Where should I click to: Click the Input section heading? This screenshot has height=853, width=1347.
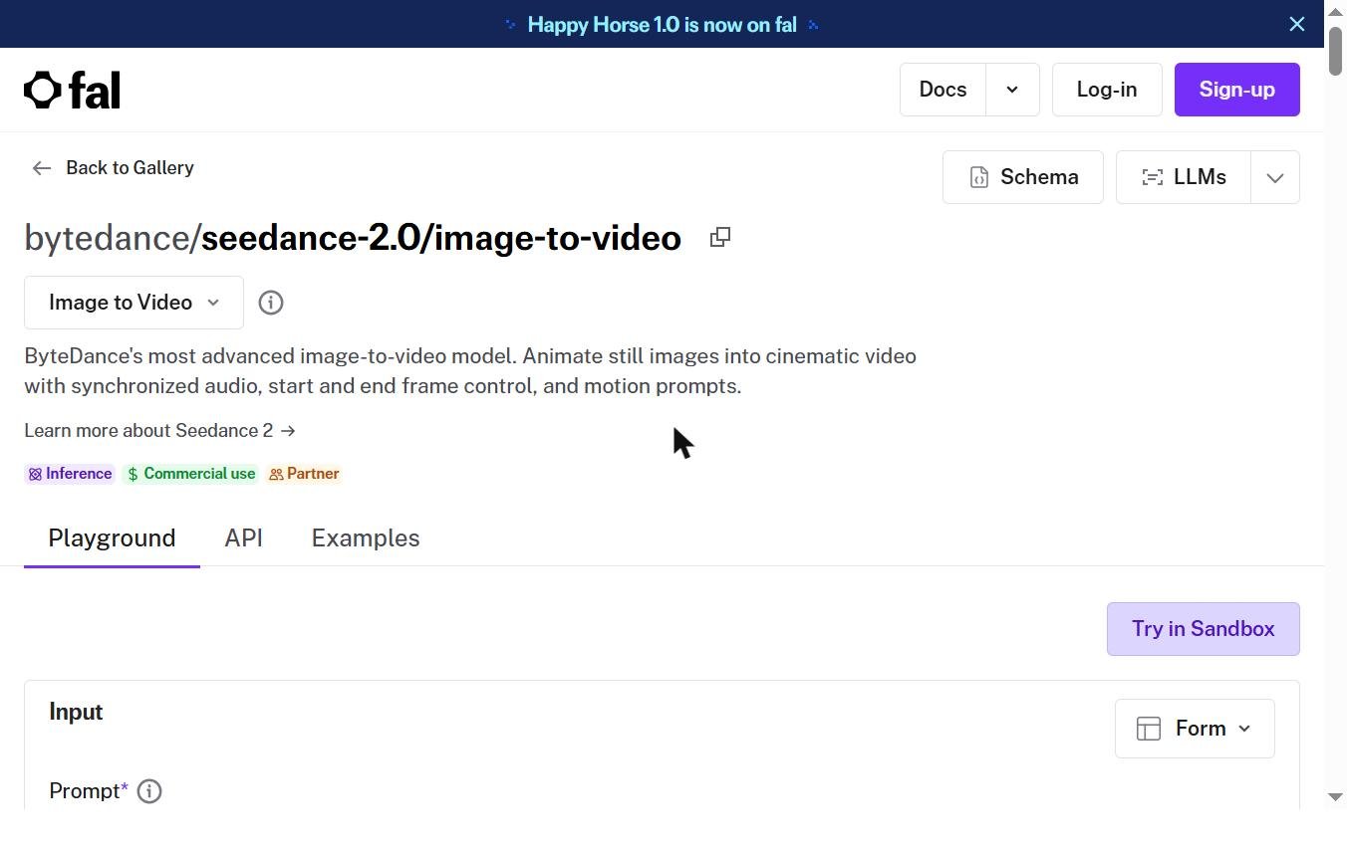[x=76, y=712]
